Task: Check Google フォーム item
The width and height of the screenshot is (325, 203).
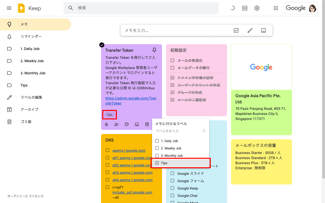Action: pos(172,181)
